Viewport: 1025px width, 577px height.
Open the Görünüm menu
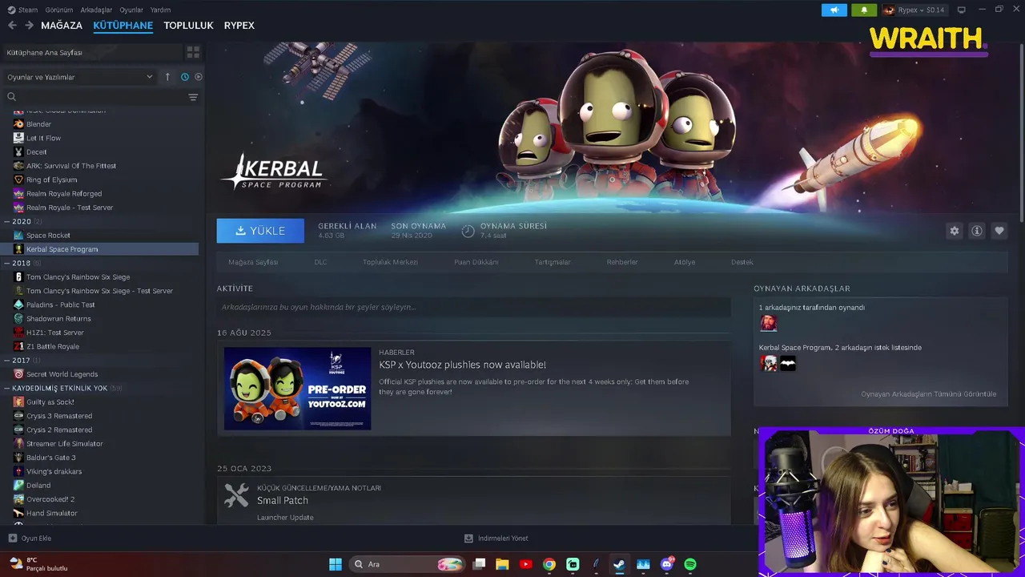coord(59,10)
